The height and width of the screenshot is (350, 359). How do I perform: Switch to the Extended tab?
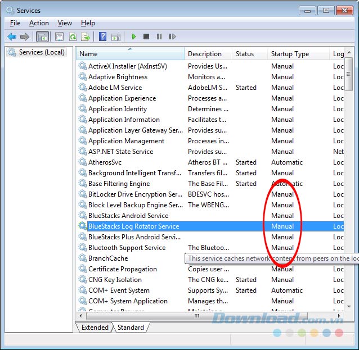(95, 328)
